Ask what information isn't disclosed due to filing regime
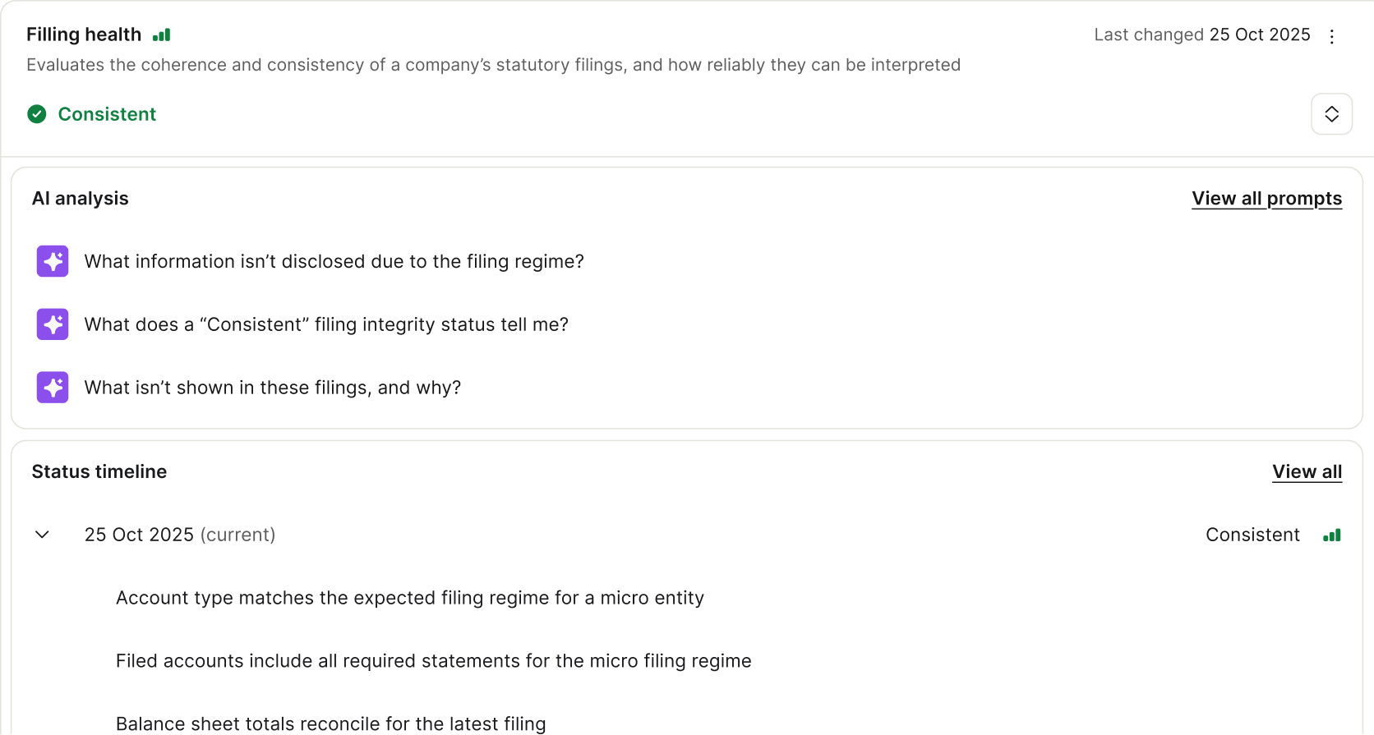 [334, 261]
